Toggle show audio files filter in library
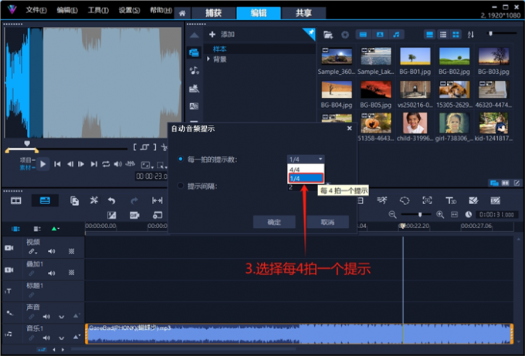 point(396,35)
